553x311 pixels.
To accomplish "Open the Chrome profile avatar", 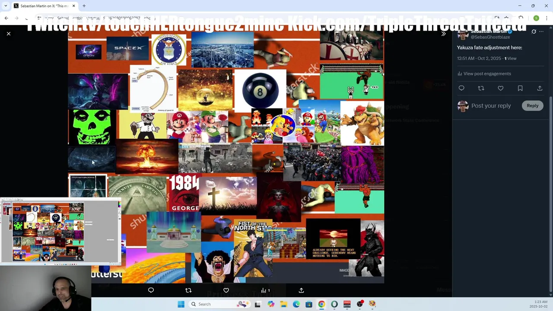I will [x=536, y=18].
